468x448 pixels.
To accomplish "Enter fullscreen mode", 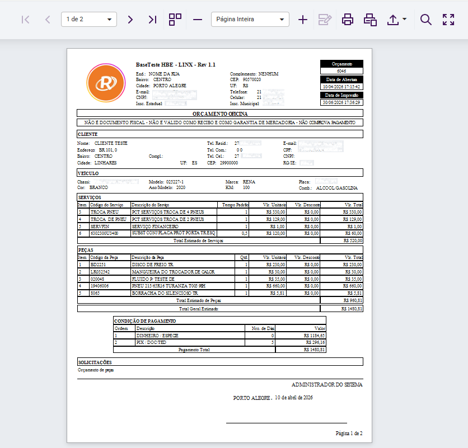I will 448,20.
